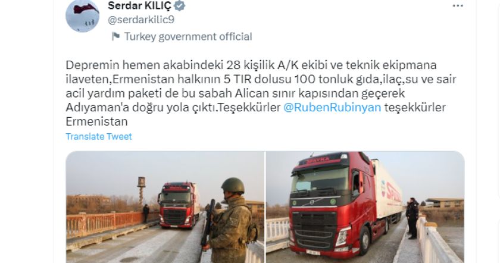Click the @serdarkilic9 handle

tap(141, 20)
